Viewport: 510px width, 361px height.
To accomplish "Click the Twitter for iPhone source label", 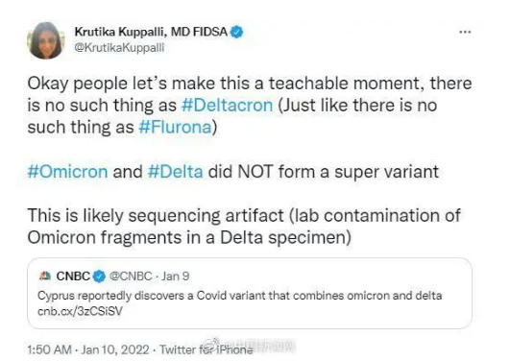I will [x=206, y=349].
